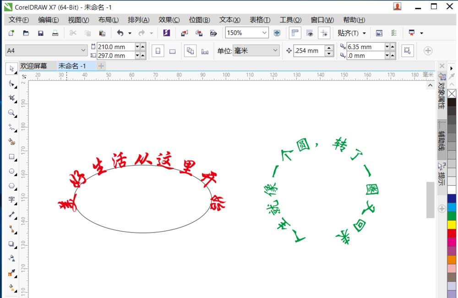Select the Shape tool
This screenshot has width=458, height=298.
[11, 83]
